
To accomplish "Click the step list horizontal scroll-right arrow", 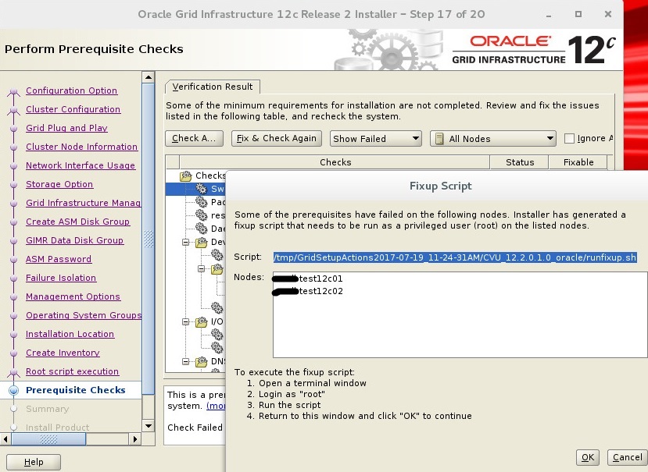I will coord(135,439).
